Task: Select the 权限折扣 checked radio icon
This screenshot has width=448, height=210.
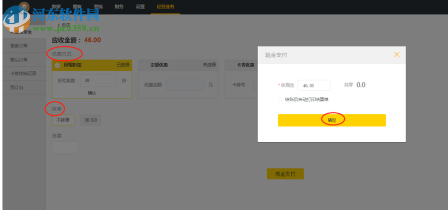Action: (x=57, y=65)
